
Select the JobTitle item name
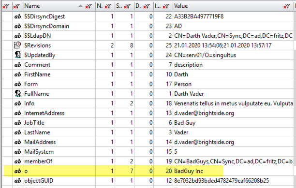click(34, 123)
